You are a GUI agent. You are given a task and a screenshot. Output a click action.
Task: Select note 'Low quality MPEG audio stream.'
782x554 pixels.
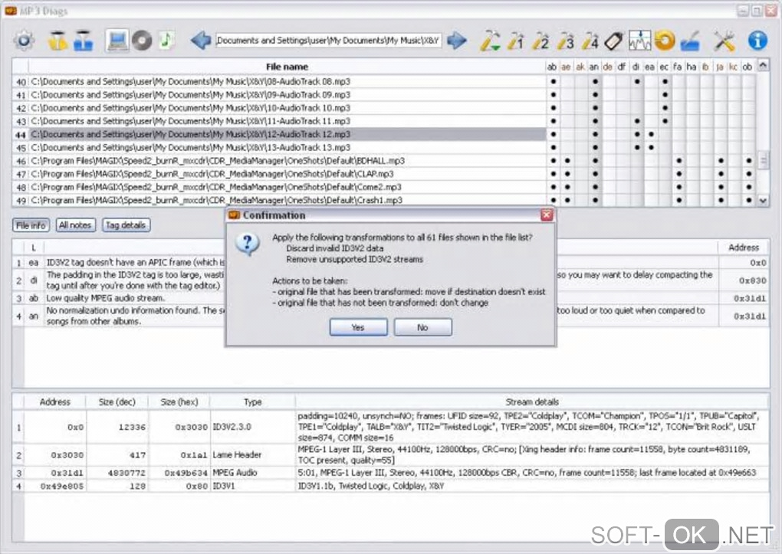tap(105, 298)
